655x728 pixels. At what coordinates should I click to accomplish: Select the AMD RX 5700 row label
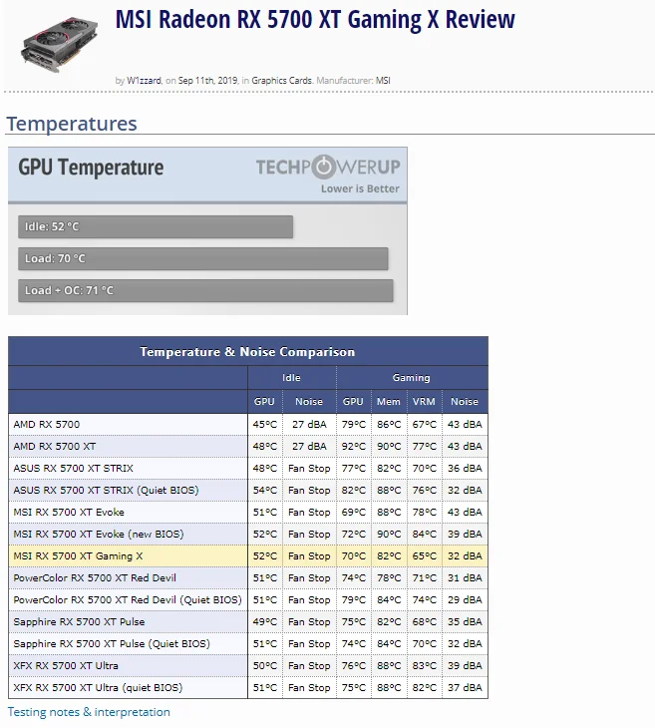[47, 425]
